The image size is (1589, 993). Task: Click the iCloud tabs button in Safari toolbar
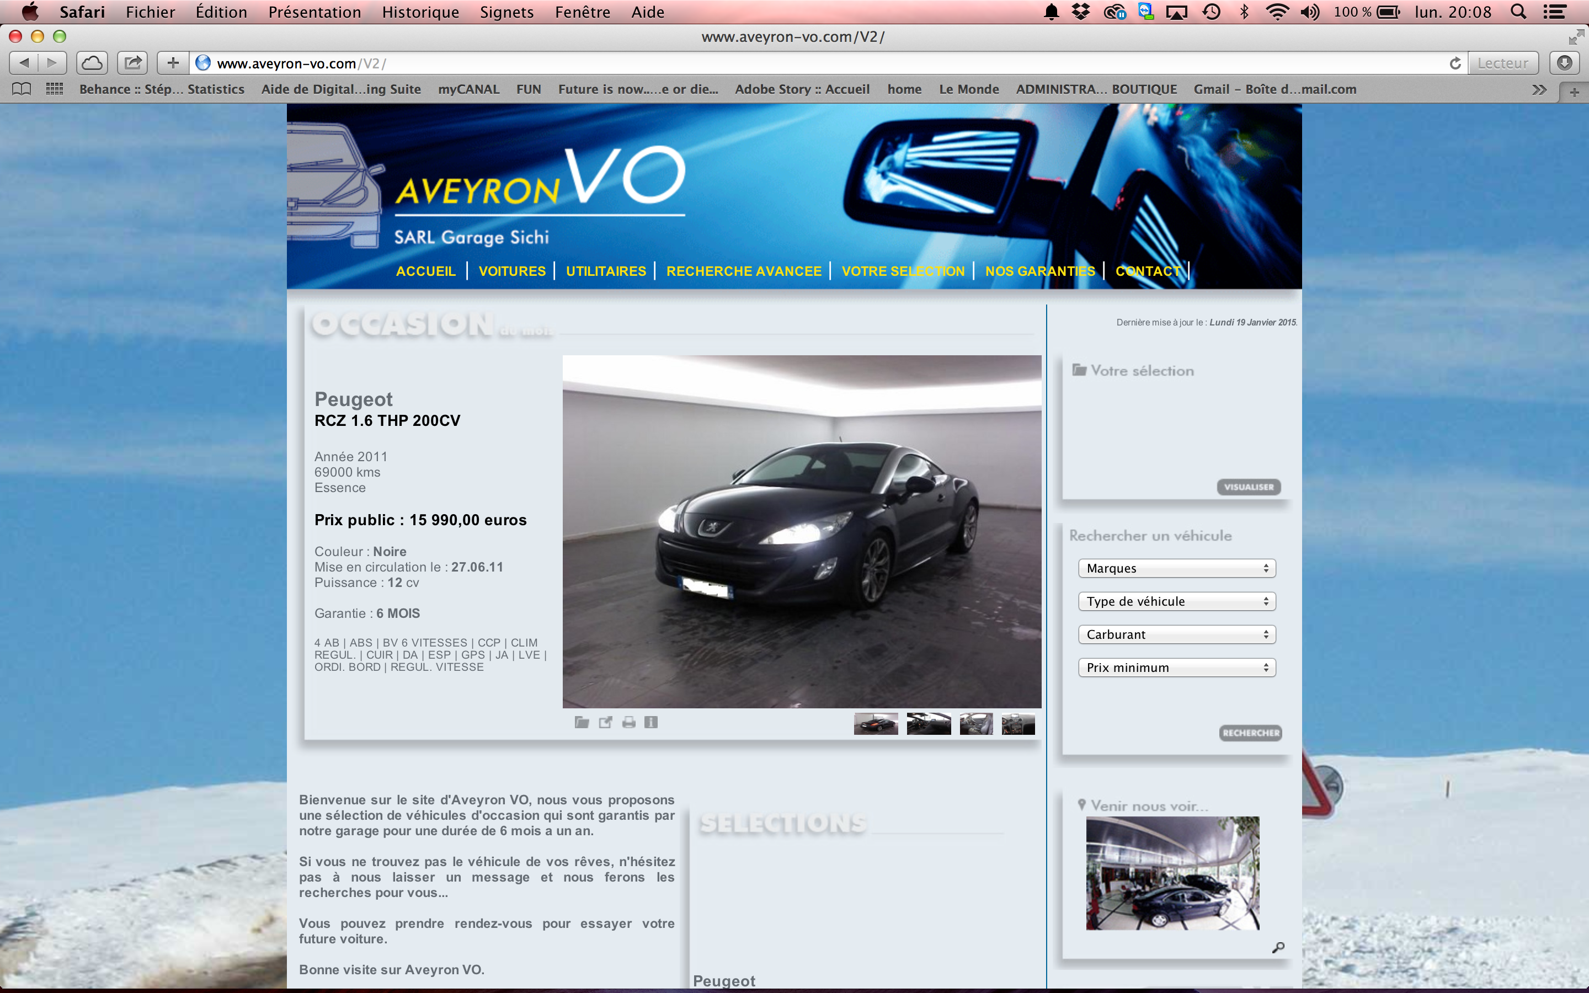(92, 63)
